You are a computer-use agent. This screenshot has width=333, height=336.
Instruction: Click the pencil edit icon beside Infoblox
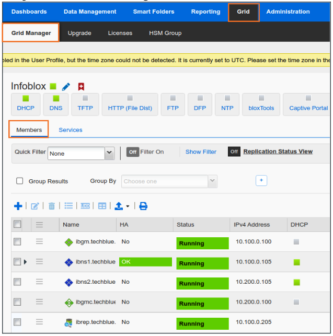click(66, 87)
